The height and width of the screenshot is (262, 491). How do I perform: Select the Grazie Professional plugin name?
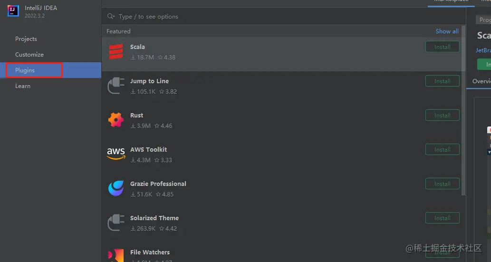coord(158,184)
